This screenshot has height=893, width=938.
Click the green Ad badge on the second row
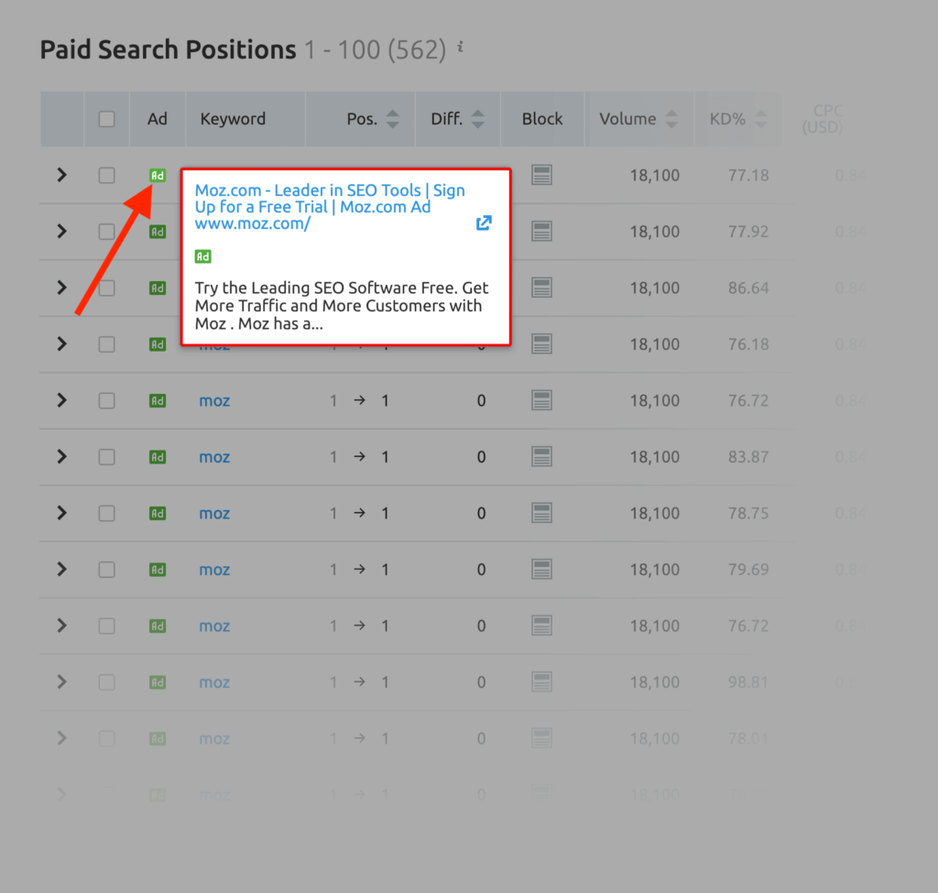click(157, 232)
